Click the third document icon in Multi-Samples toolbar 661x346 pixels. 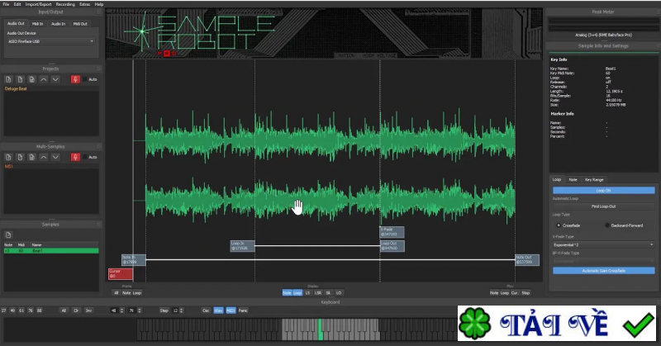click(x=31, y=157)
